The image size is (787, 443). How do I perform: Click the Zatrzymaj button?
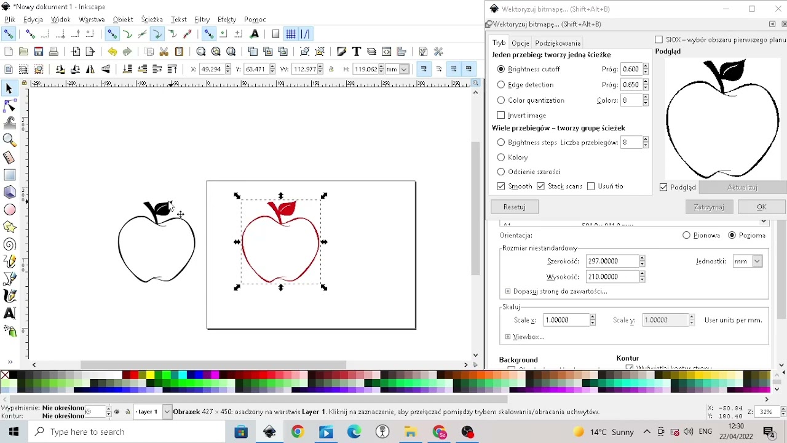point(709,207)
